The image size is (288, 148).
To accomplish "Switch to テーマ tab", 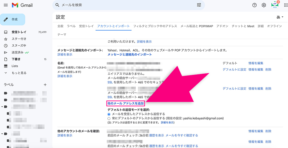I will (62, 35).
